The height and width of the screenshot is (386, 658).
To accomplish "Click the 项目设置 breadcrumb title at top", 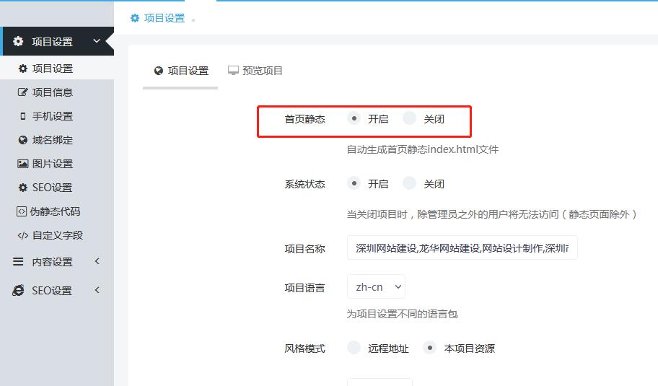I will coord(164,18).
